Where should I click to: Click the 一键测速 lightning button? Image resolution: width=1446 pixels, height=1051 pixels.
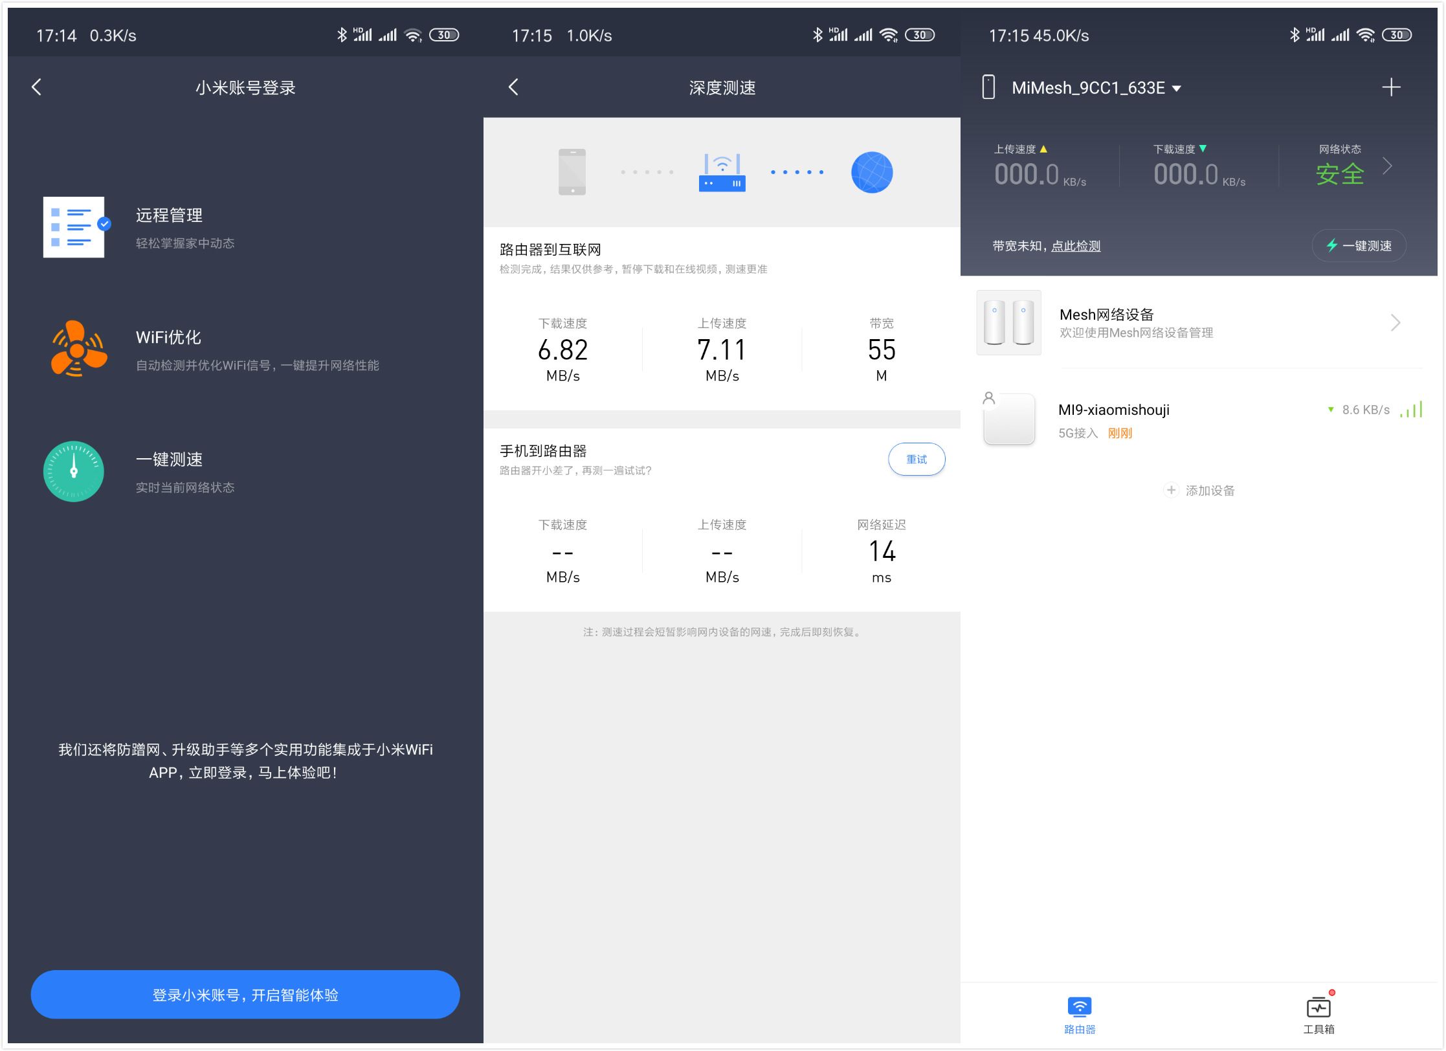[1359, 246]
